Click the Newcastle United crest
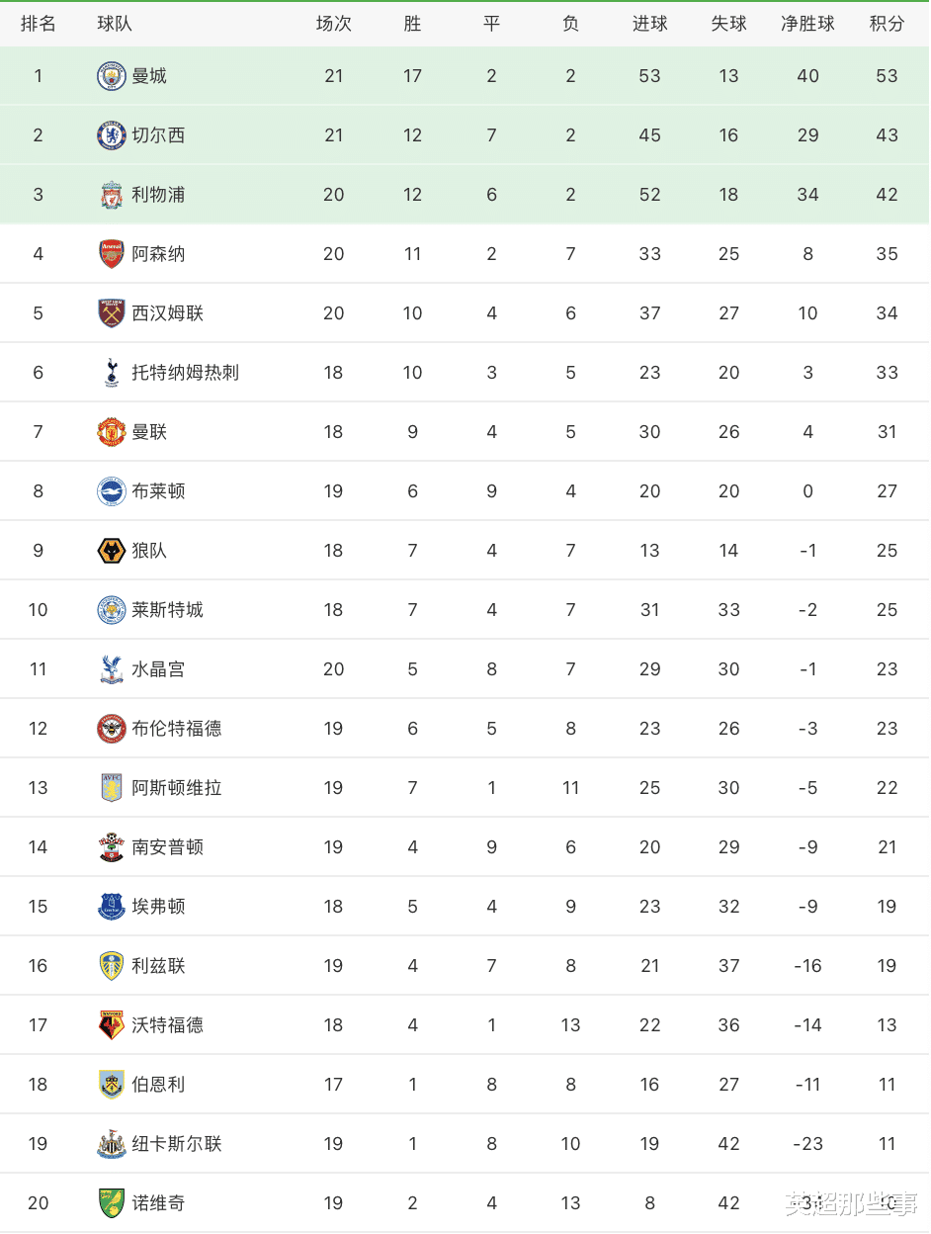Viewport: 931px width, 1234px height. (x=112, y=1144)
